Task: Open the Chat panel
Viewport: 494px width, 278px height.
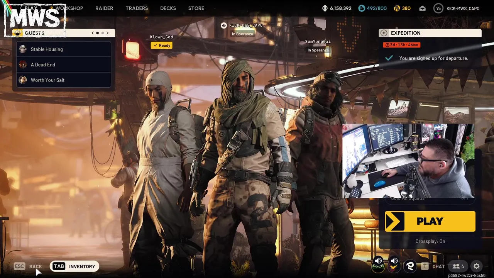Action: point(438,266)
